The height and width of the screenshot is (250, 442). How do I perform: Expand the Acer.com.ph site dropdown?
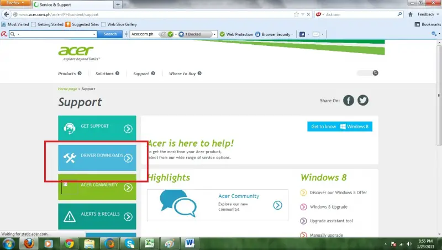pyautogui.click(x=214, y=34)
